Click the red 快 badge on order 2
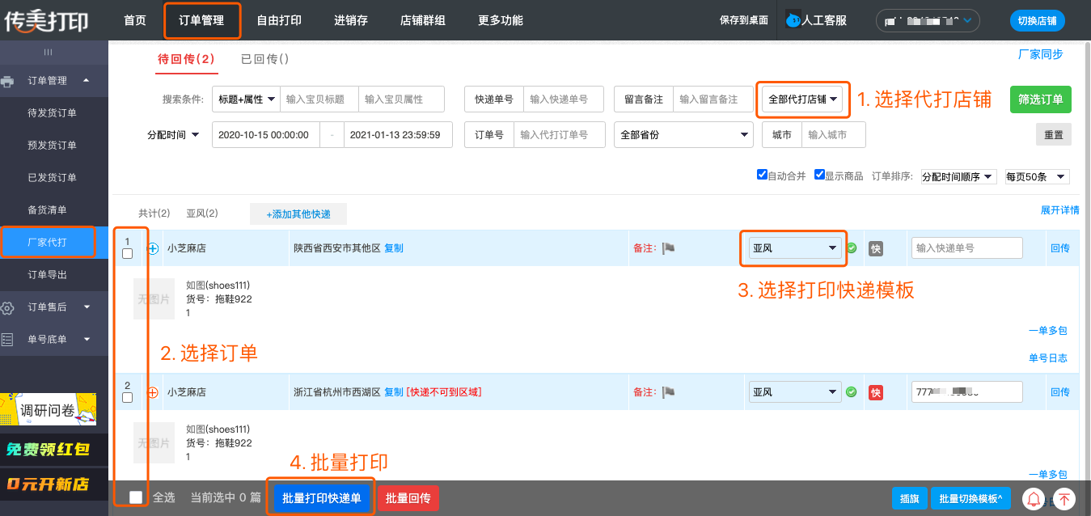This screenshot has width=1091, height=516. 875,392
